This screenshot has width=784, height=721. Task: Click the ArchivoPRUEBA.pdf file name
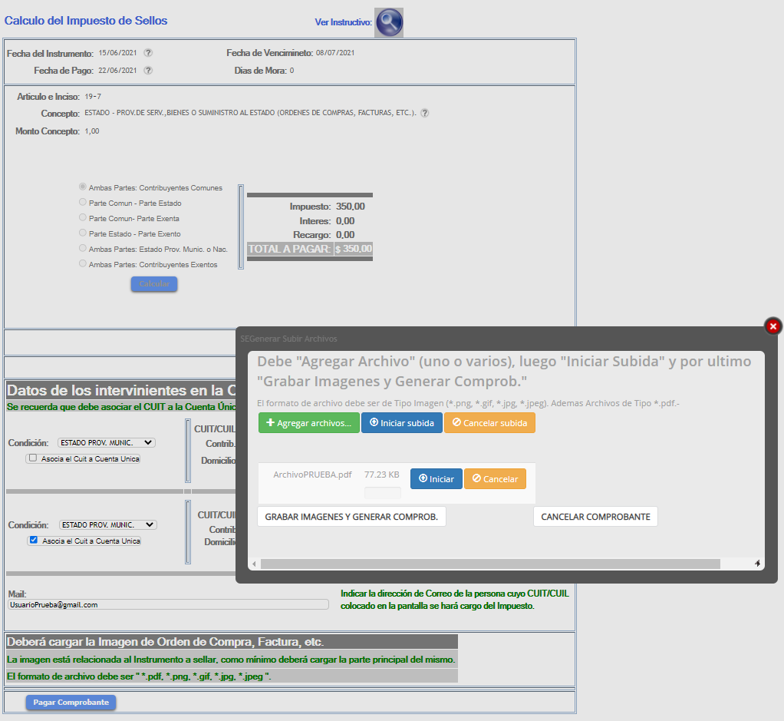[x=312, y=475]
